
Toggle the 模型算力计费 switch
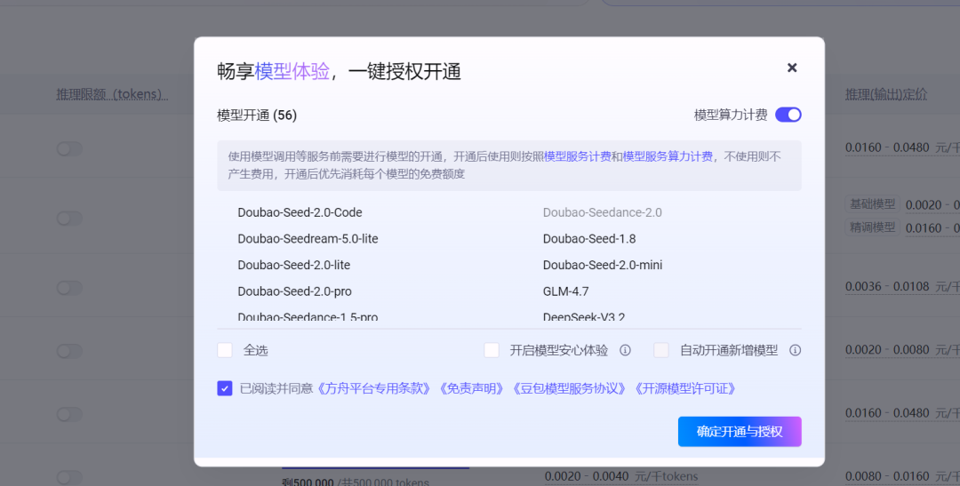pyautogui.click(x=788, y=115)
